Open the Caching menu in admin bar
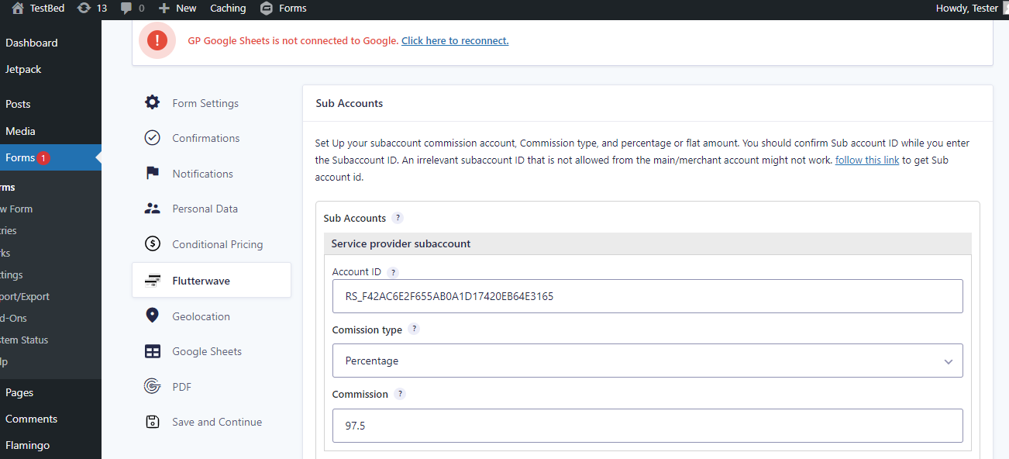The width and height of the screenshot is (1009, 459). click(x=228, y=8)
